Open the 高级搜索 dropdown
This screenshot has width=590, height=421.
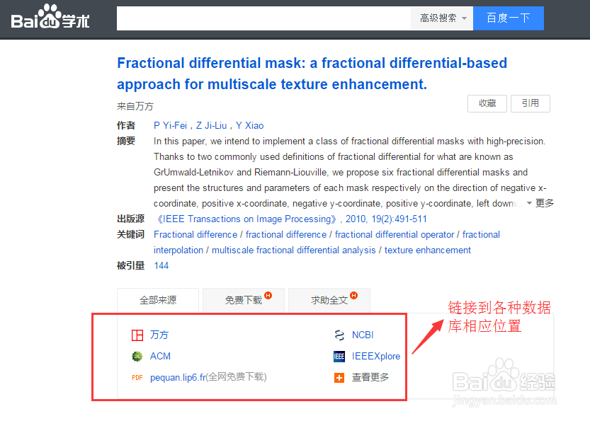[x=441, y=18]
